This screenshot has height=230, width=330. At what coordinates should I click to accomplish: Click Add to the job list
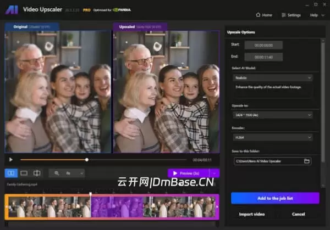click(275, 198)
